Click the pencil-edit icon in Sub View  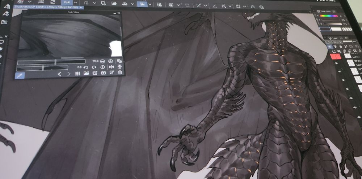[x=112, y=73]
